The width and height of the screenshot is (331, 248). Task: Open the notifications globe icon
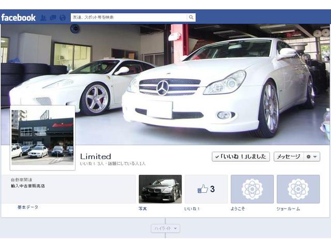(62, 18)
